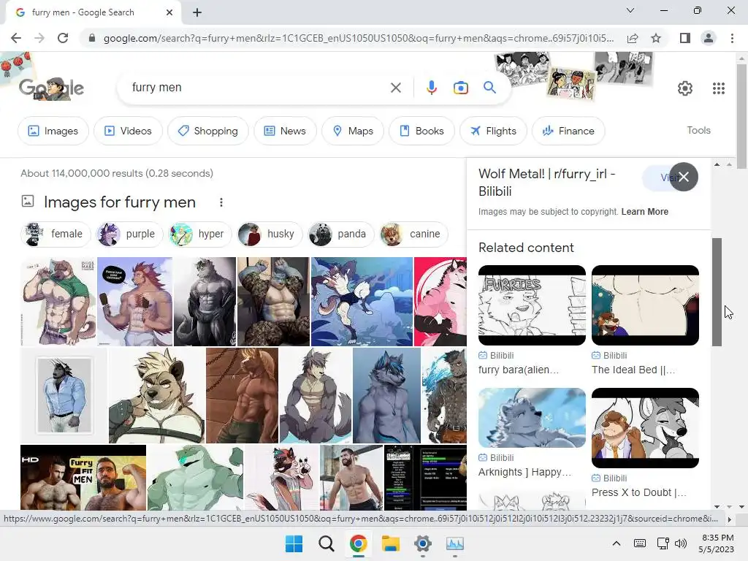Click the page vertical scrollbar thumb

741,115
